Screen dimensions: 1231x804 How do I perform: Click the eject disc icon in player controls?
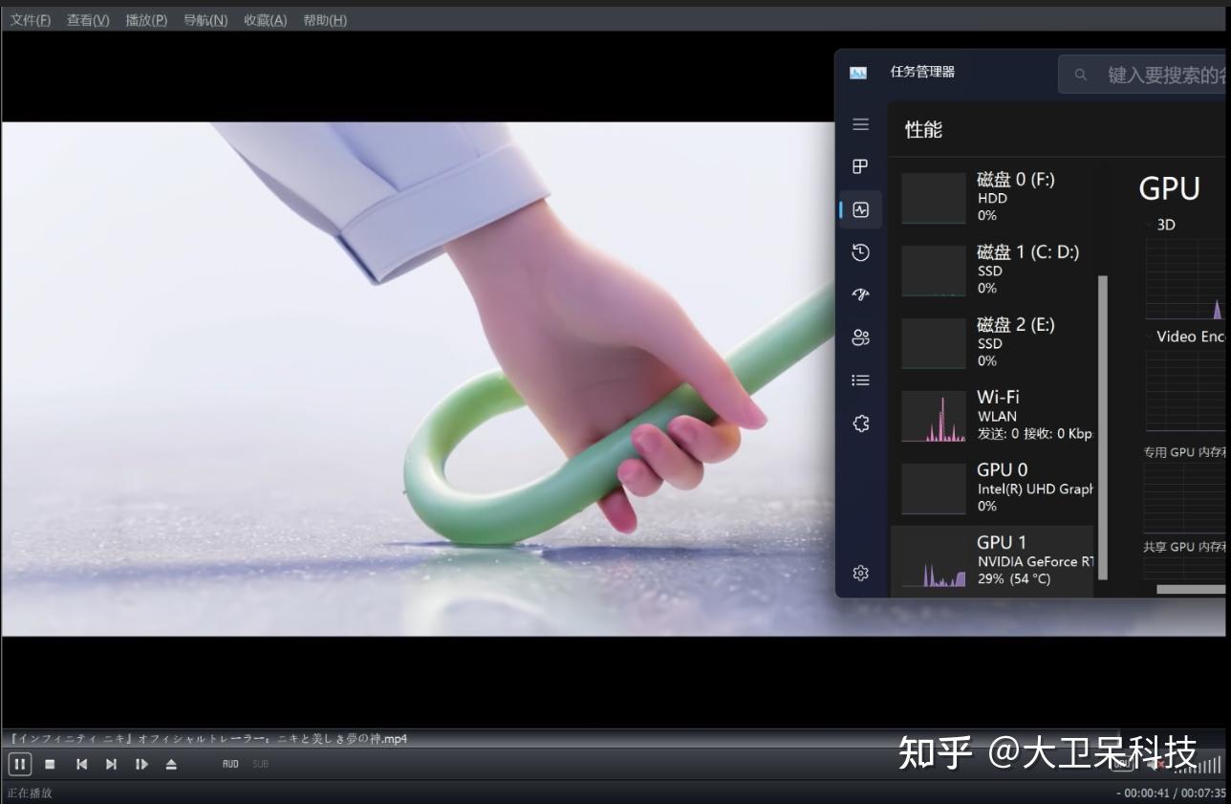tap(171, 764)
